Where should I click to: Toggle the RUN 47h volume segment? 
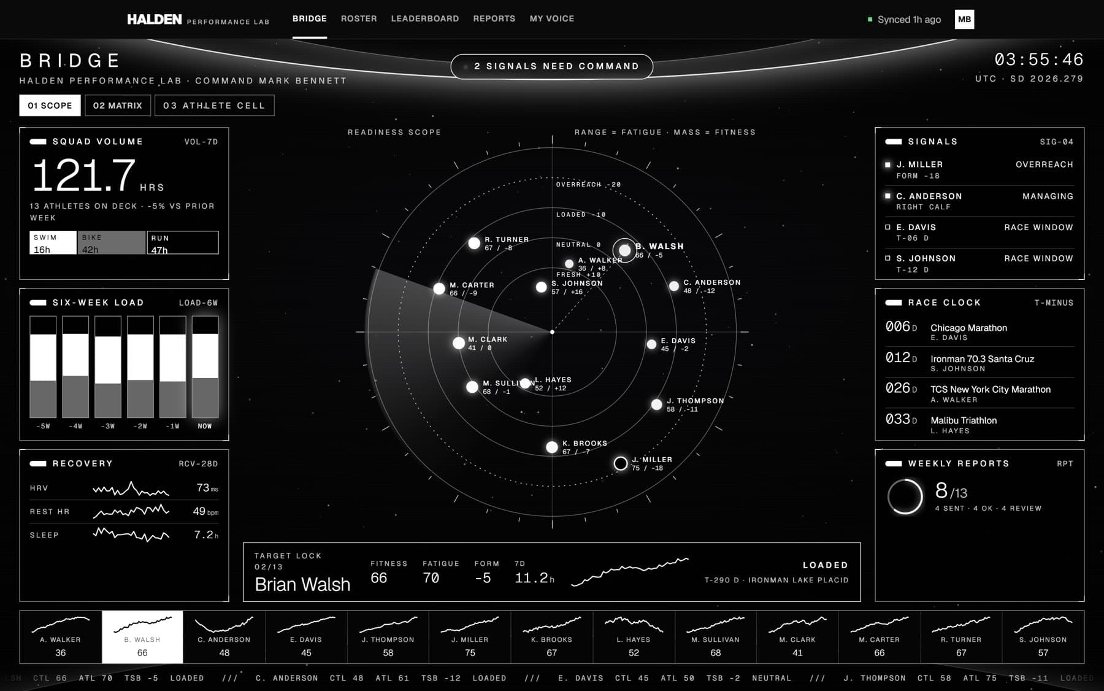pyautogui.click(x=183, y=242)
